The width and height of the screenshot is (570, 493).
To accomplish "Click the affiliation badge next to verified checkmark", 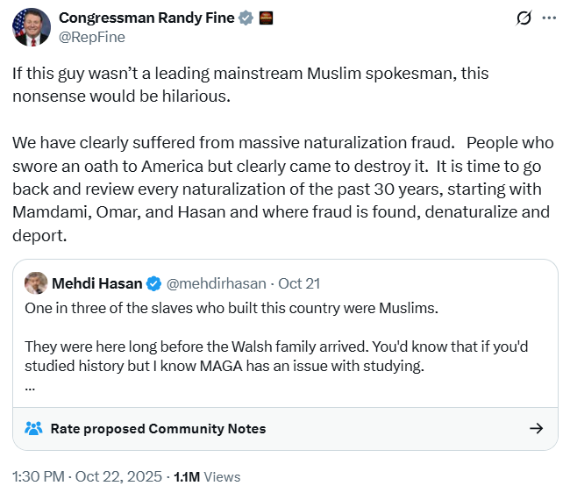I will tap(267, 18).
